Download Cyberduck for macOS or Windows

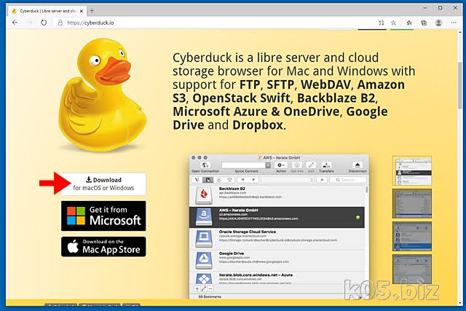[x=103, y=184]
